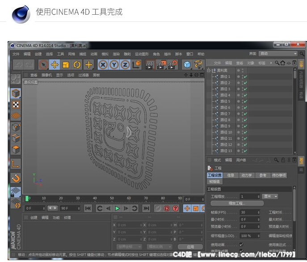Click the 帧插值 tab

[x=214, y=182]
